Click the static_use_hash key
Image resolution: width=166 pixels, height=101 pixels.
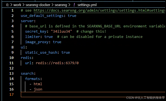(41, 53)
